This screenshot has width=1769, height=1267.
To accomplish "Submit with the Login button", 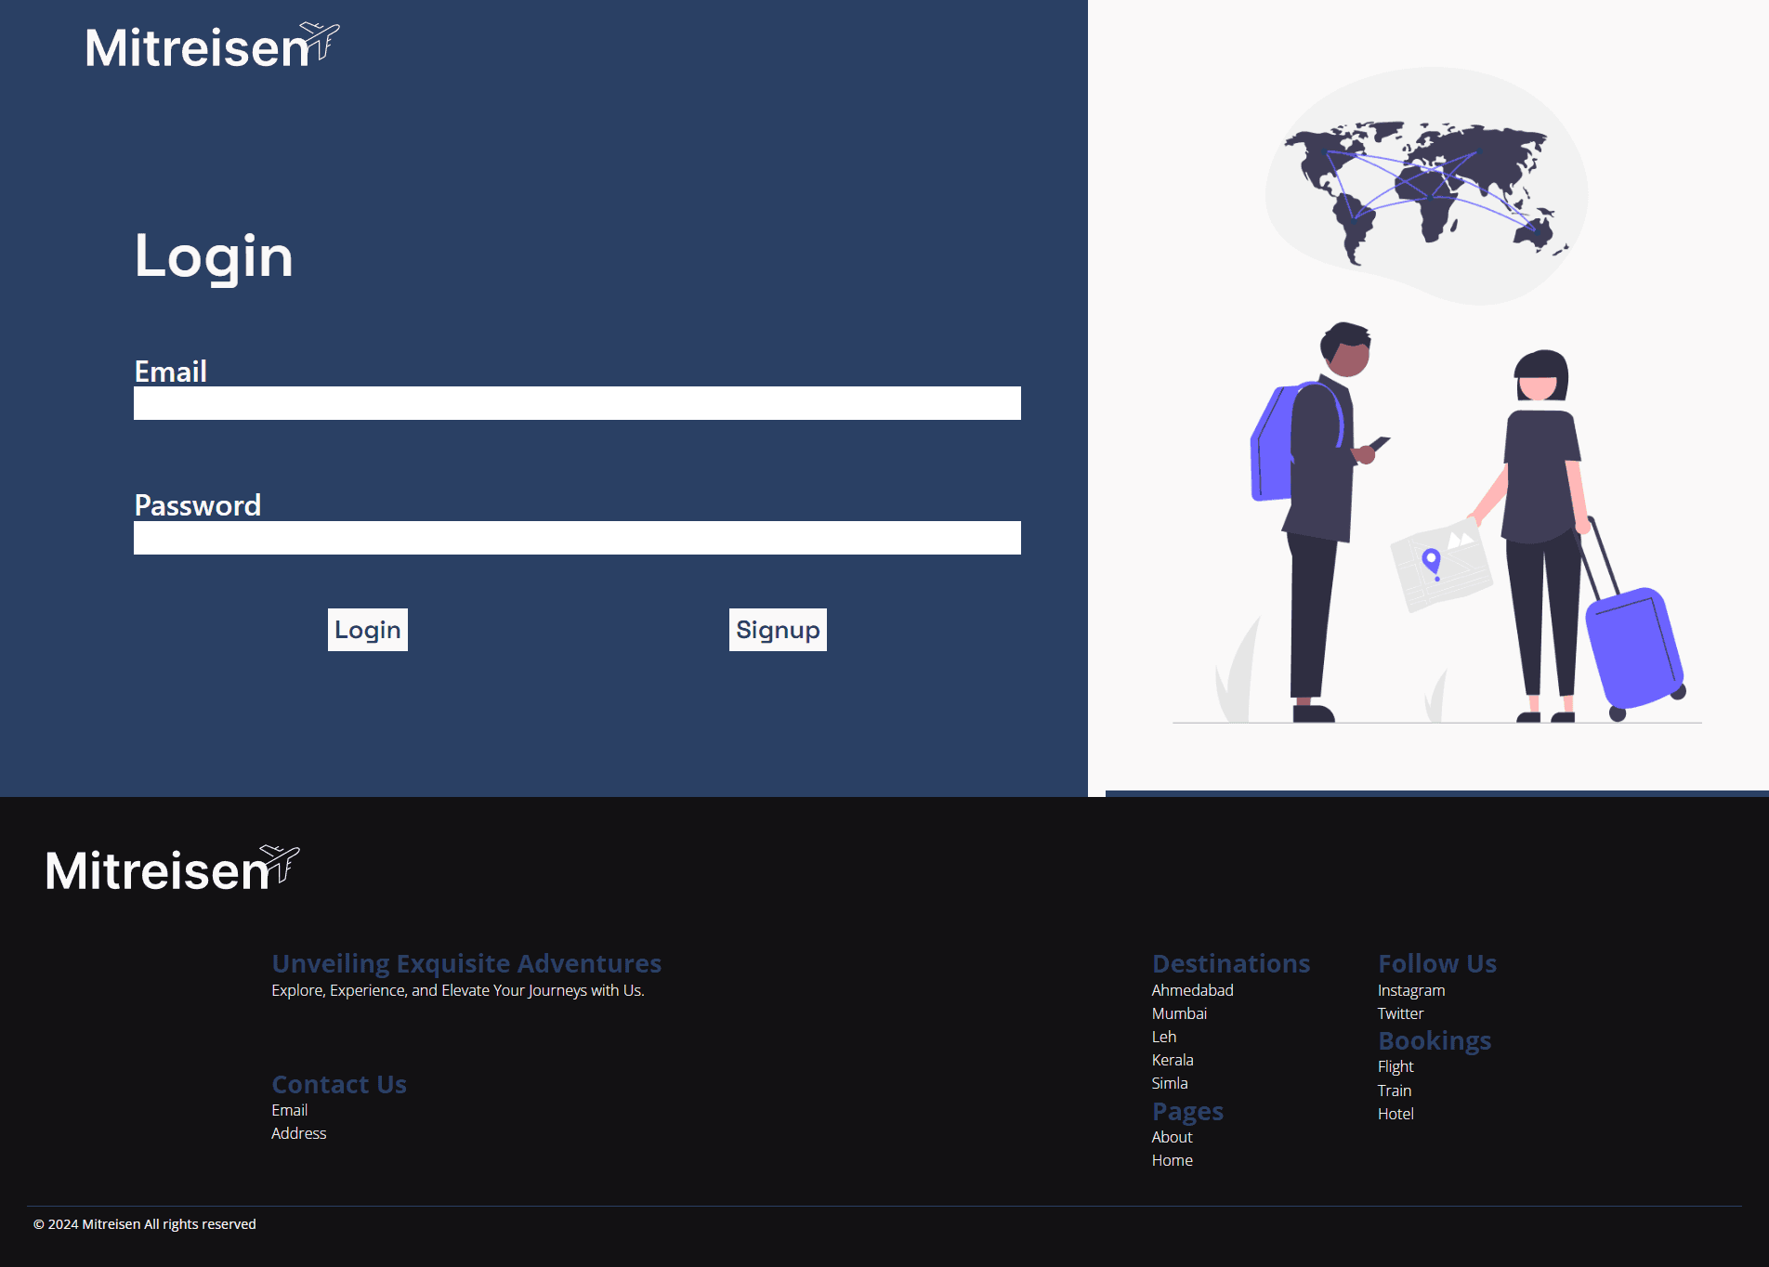I will (x=368, y=630).
